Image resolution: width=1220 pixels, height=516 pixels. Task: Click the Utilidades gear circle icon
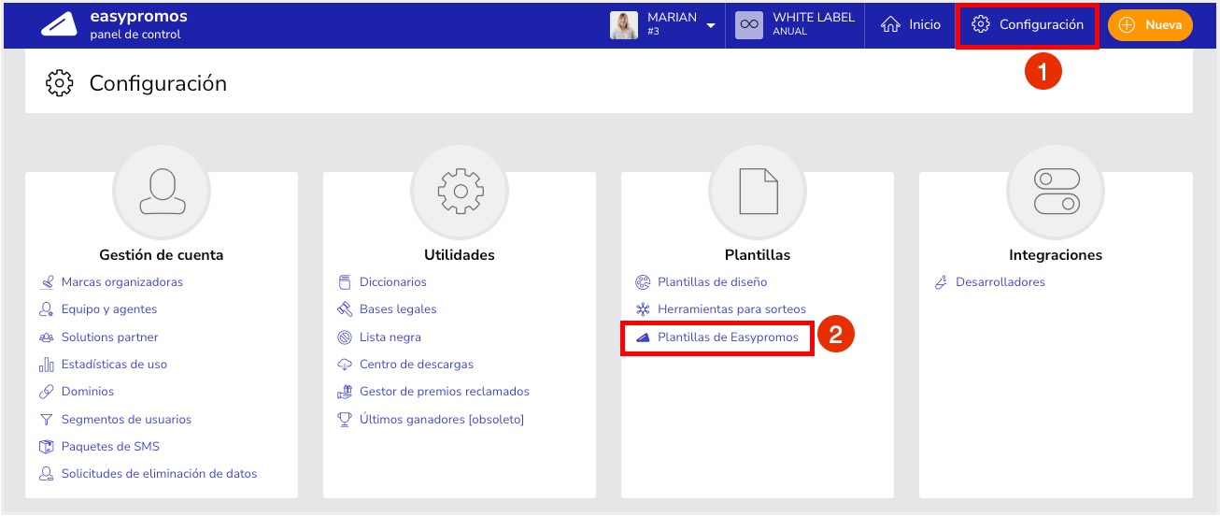pos(460,191)
